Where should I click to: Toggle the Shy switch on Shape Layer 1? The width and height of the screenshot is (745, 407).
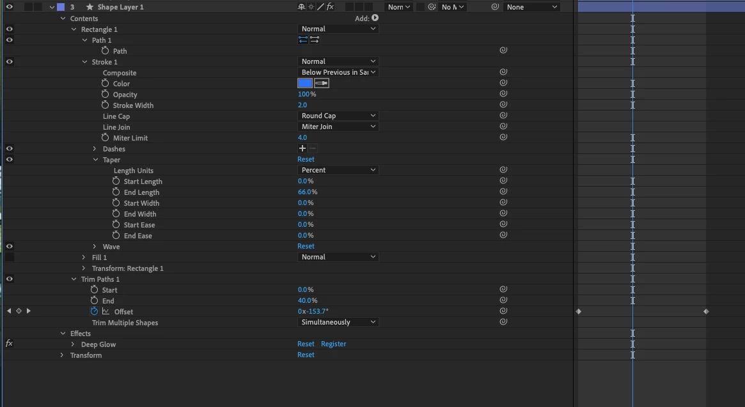pyautogui.click(x=301, y=6)
